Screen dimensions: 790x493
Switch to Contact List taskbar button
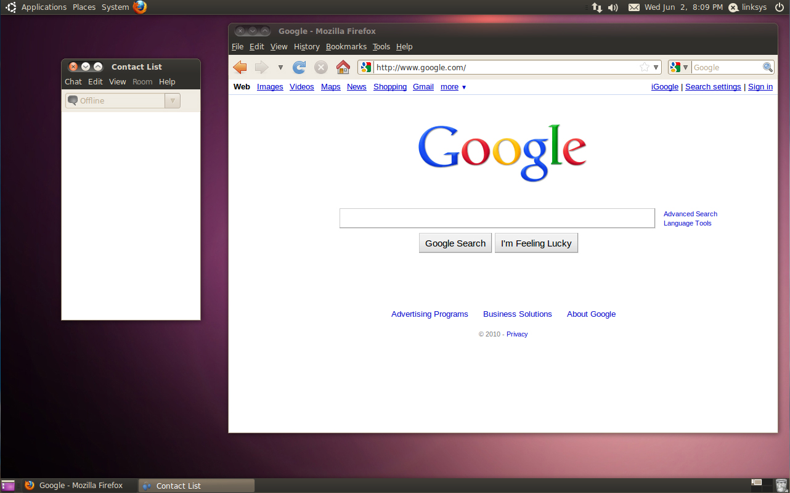(196, 486)
